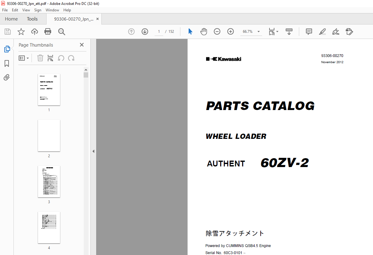Open the Fill & Sign pen tool

pyautogui.click(x=336, y=32)
